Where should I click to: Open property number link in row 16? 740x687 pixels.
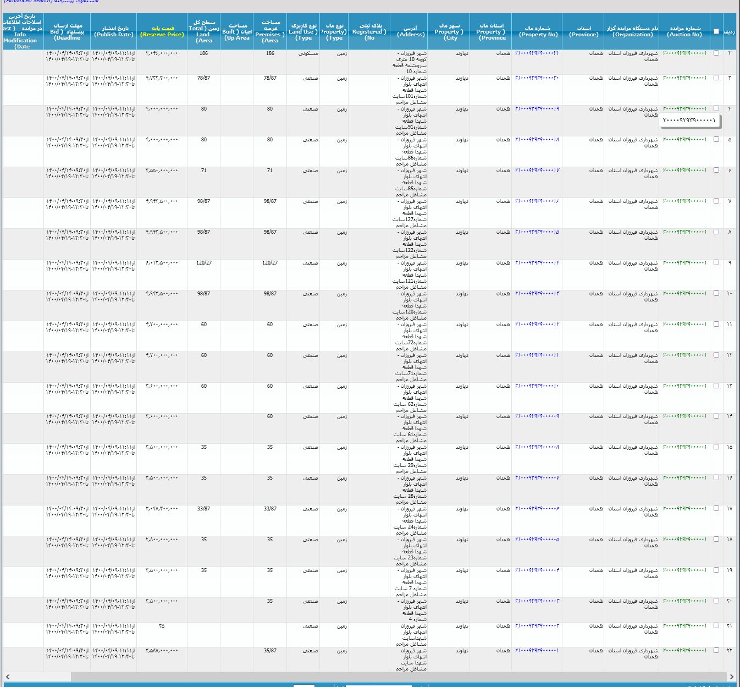[x=537, y=478]
